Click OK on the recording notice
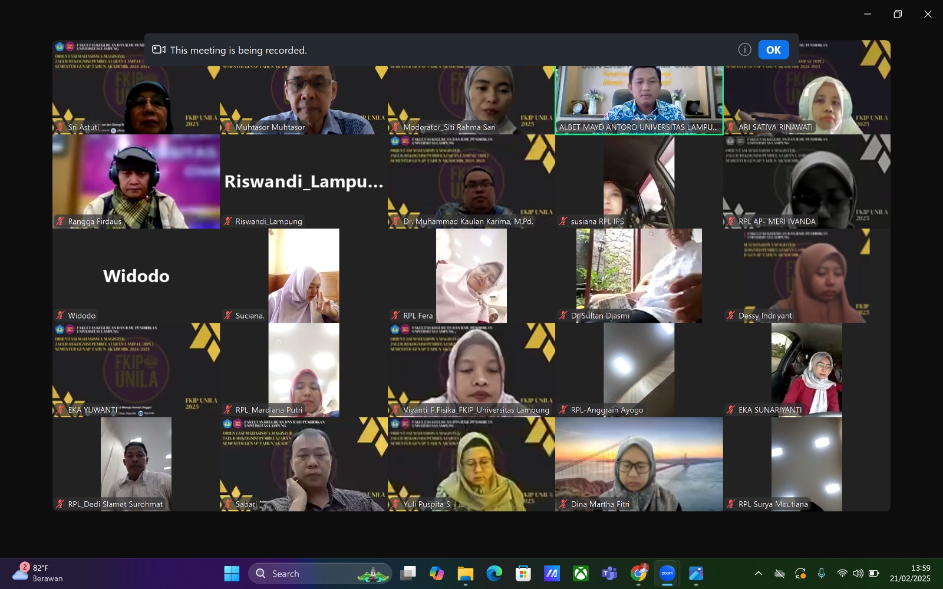The width and height of the screenshot is (943, 589). coord(773,50)
